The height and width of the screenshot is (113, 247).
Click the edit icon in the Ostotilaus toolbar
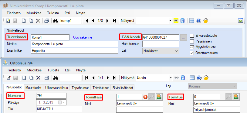[x=8, y=77]
